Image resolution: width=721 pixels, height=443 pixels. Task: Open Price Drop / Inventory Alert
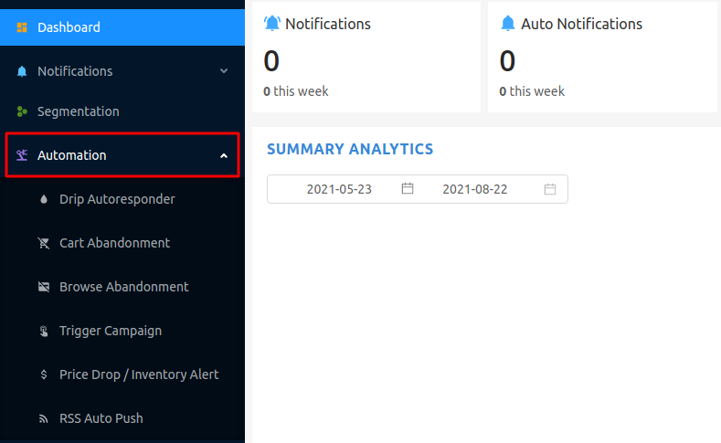122,374
